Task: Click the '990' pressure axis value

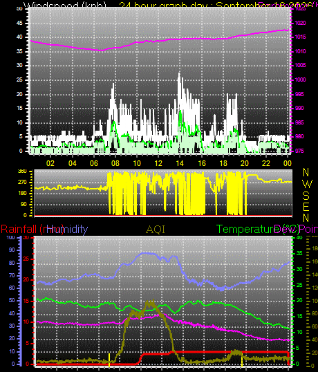Action: (x=299, y=108)
